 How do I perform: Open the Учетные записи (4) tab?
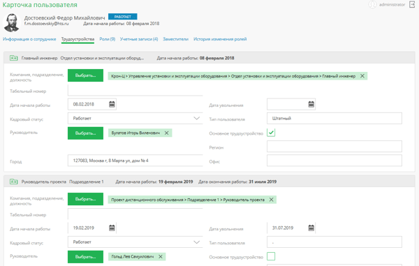point(139,39)
